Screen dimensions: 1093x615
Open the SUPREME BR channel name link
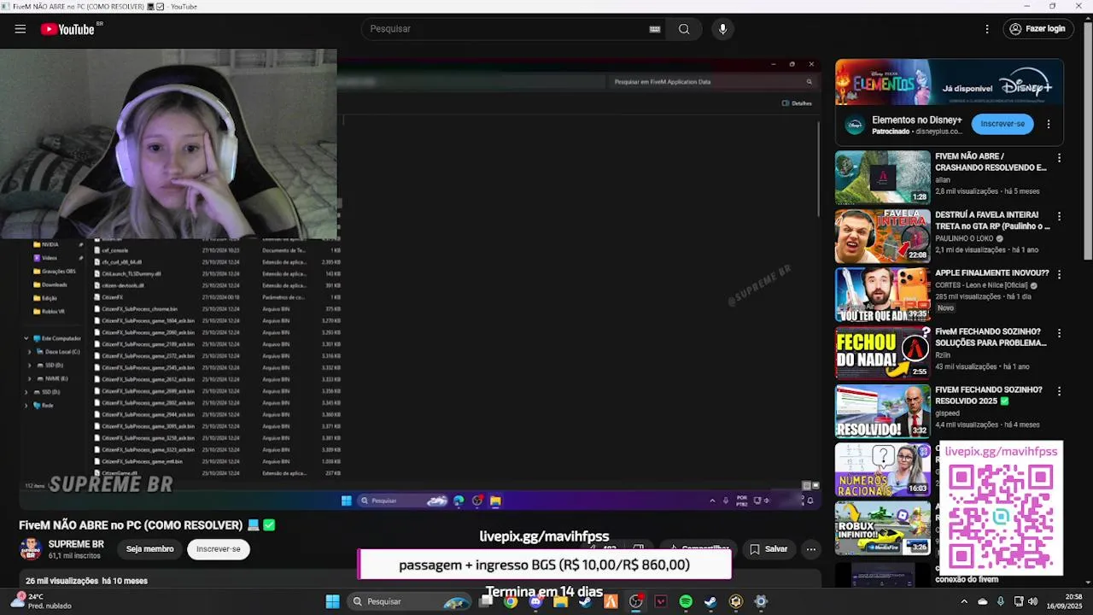click(x=76, y=544)
